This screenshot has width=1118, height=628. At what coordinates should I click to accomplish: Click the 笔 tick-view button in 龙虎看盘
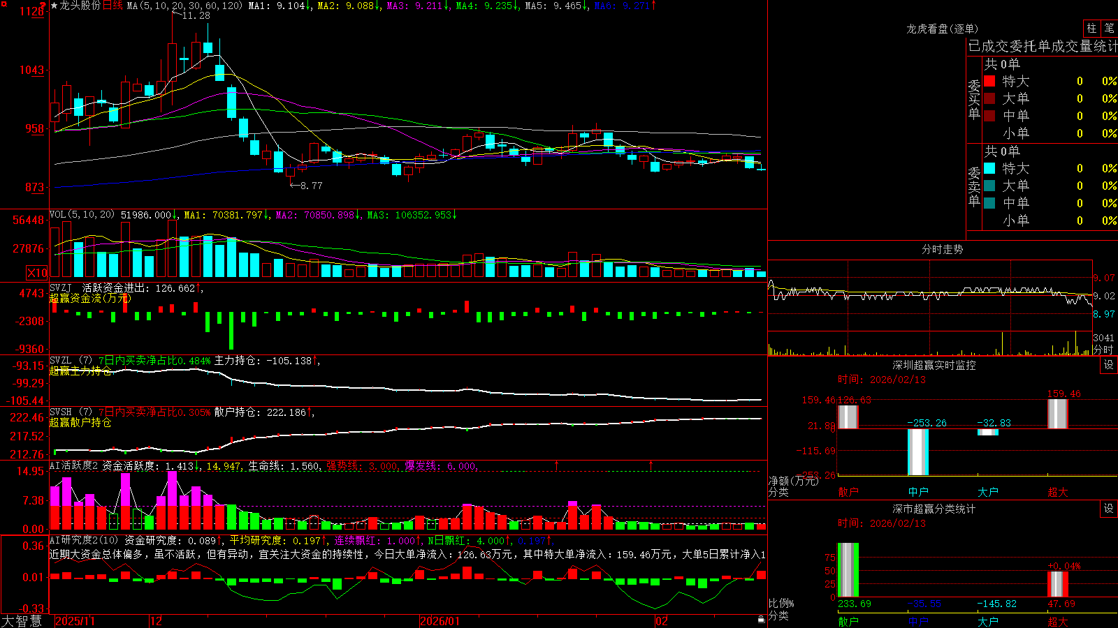pos(1109,29)
